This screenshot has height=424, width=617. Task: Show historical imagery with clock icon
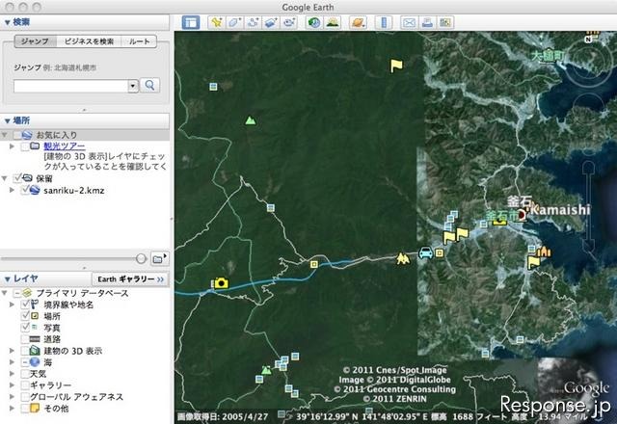click(x=314, y=22)
